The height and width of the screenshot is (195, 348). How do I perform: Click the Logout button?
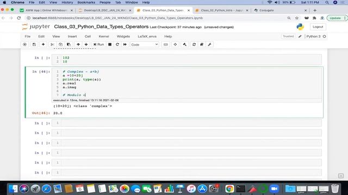(x=318, y=27)
